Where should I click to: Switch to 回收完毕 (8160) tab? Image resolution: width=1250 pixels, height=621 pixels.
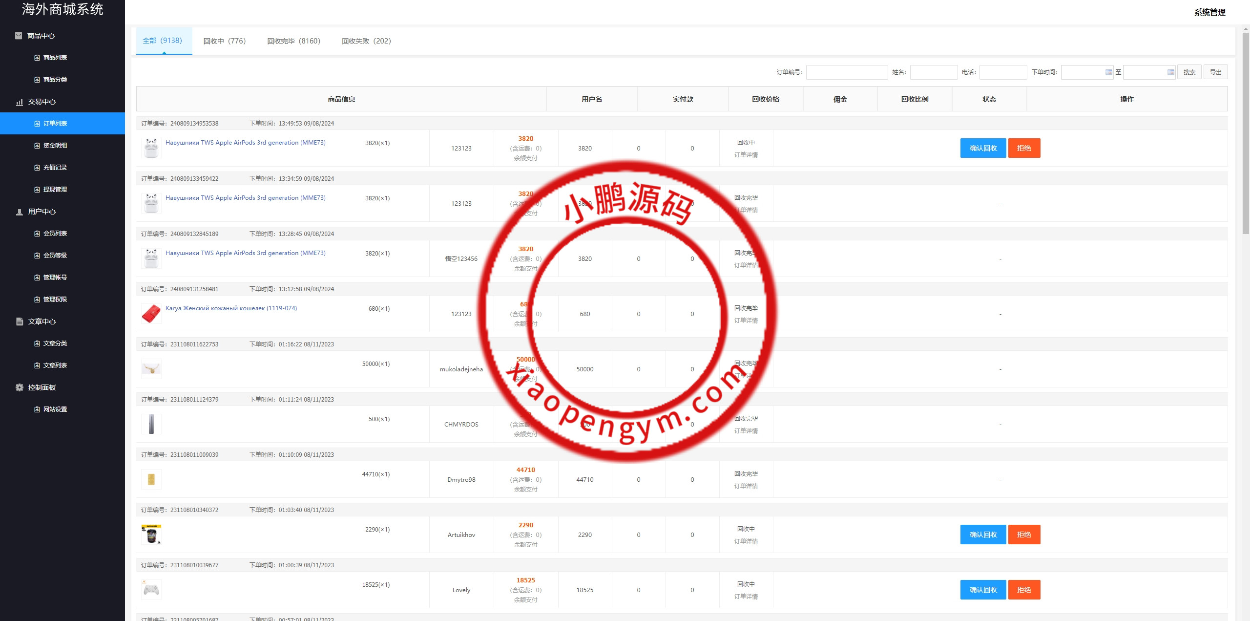pos(293,41)
